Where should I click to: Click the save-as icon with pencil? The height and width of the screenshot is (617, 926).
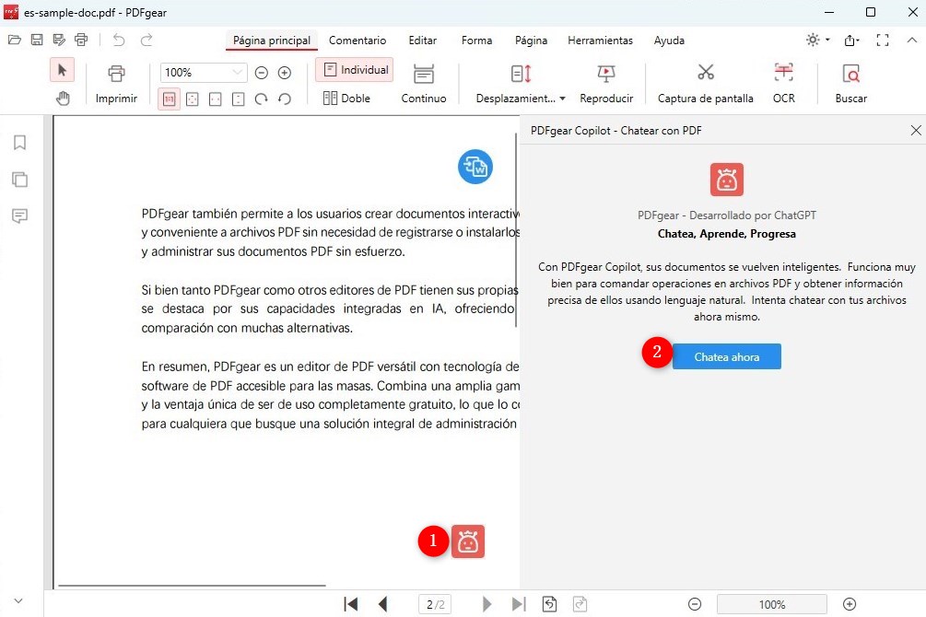(x=58, y=41)
